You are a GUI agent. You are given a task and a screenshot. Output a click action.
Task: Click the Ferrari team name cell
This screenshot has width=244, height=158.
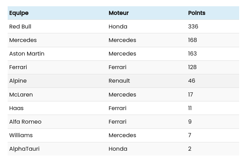[18, 67]
